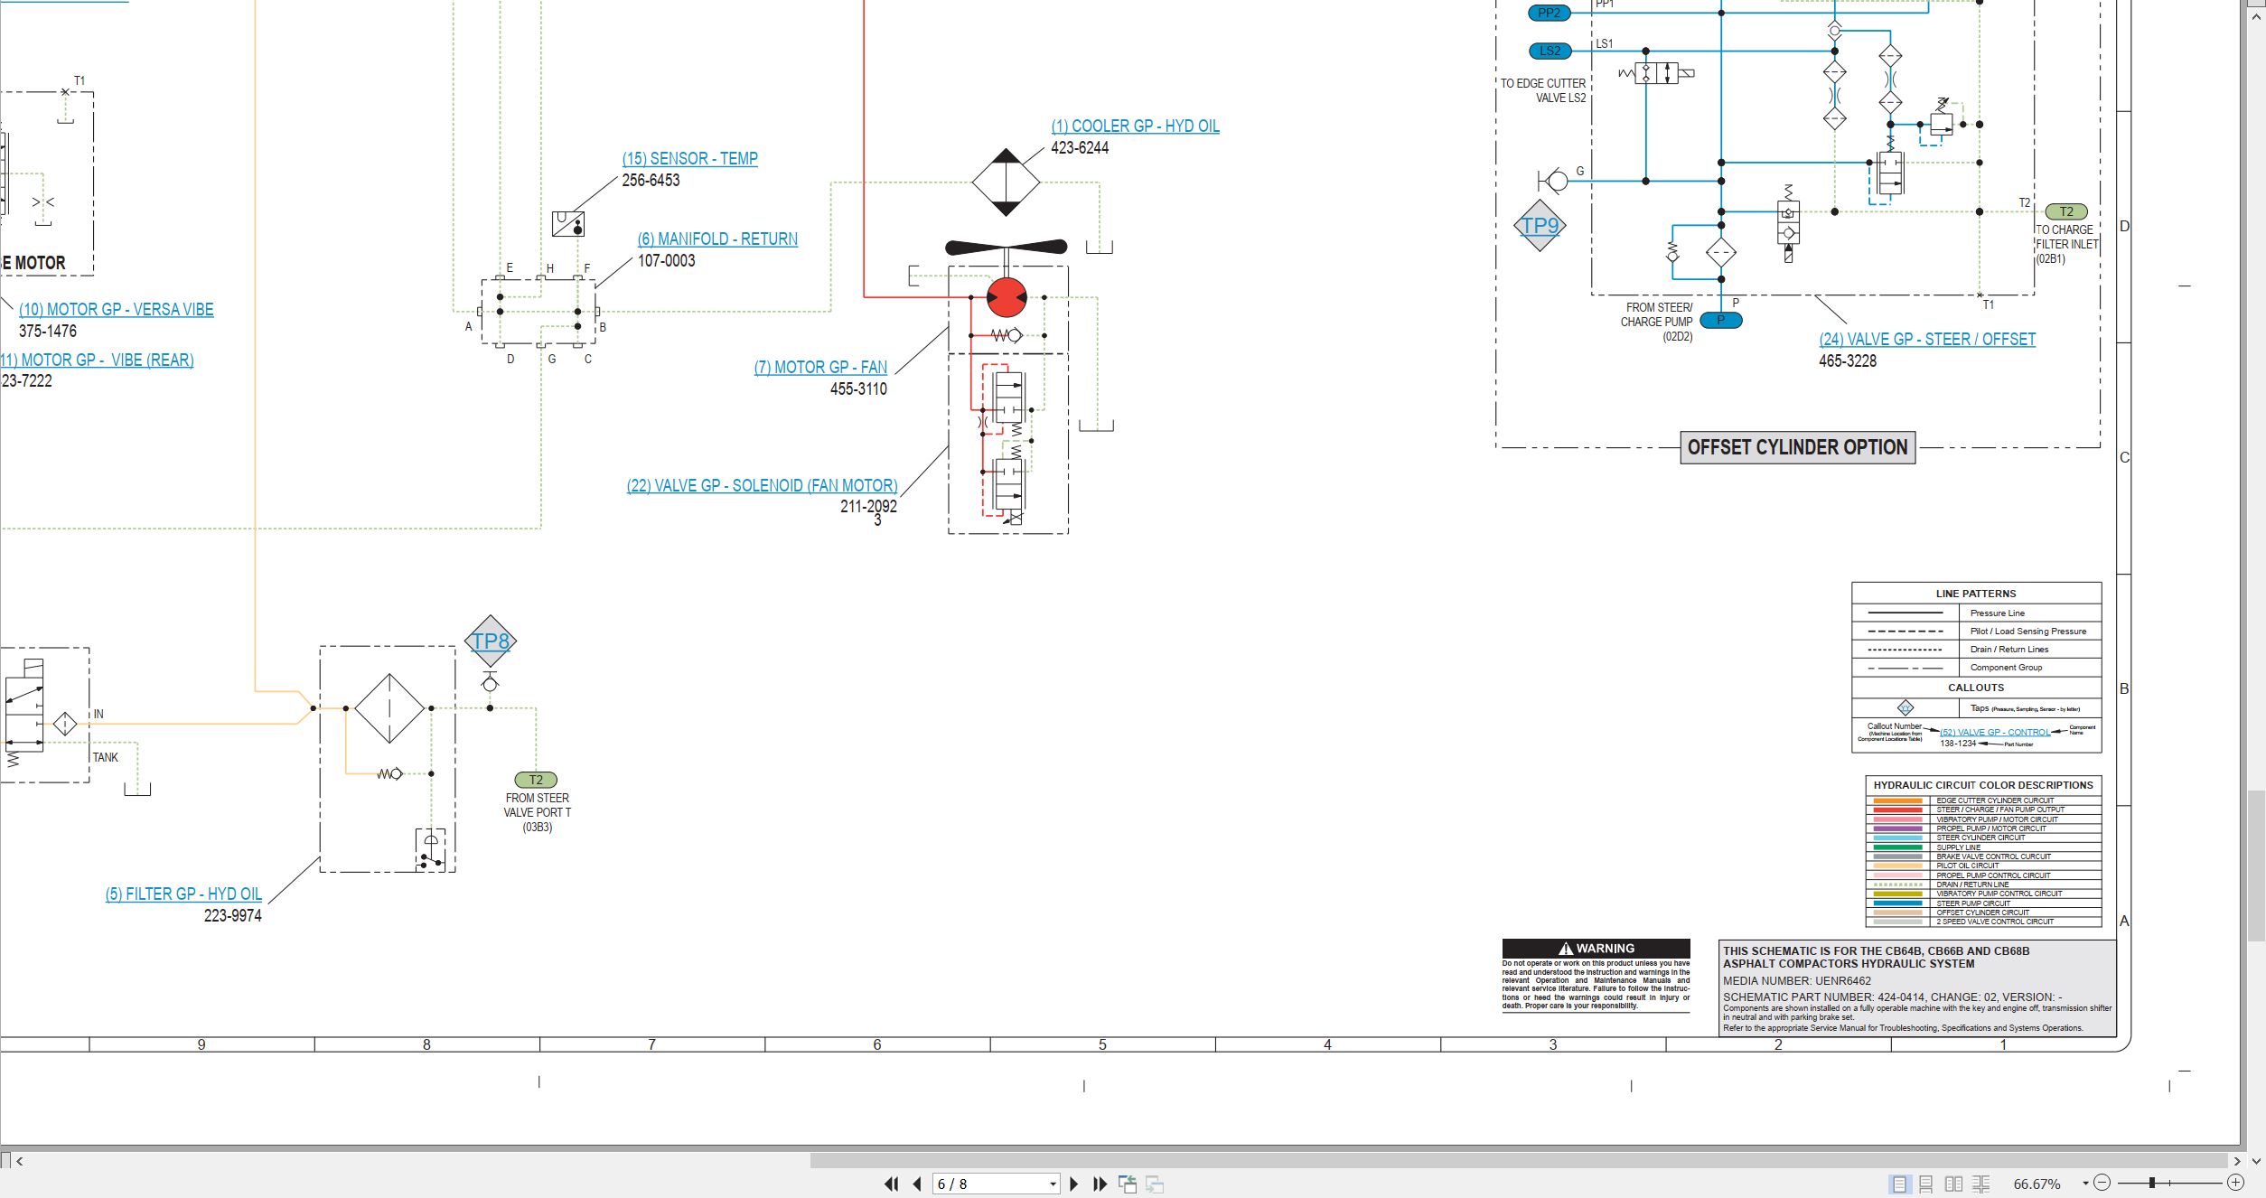Open the 66.67% zoom level dropdown
The image size is (2266, 1198).
click(2085, 1184)
